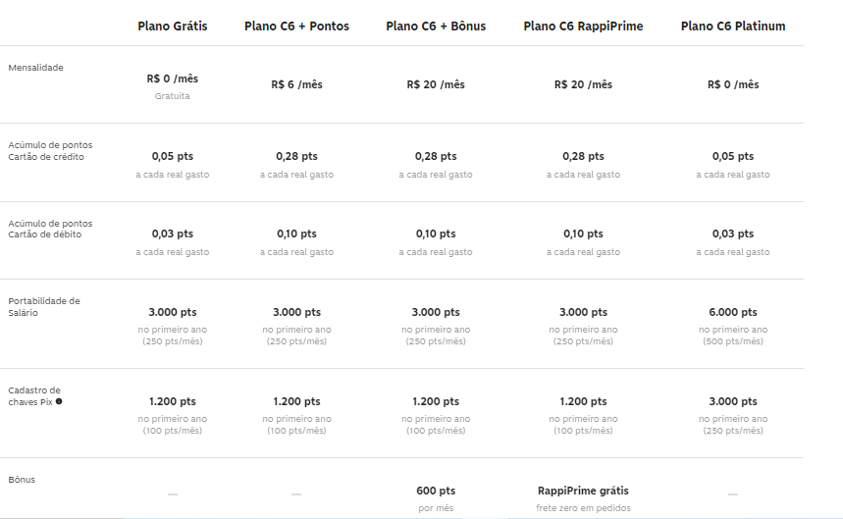Click the RappiPrime grátis bonus text

583,491
